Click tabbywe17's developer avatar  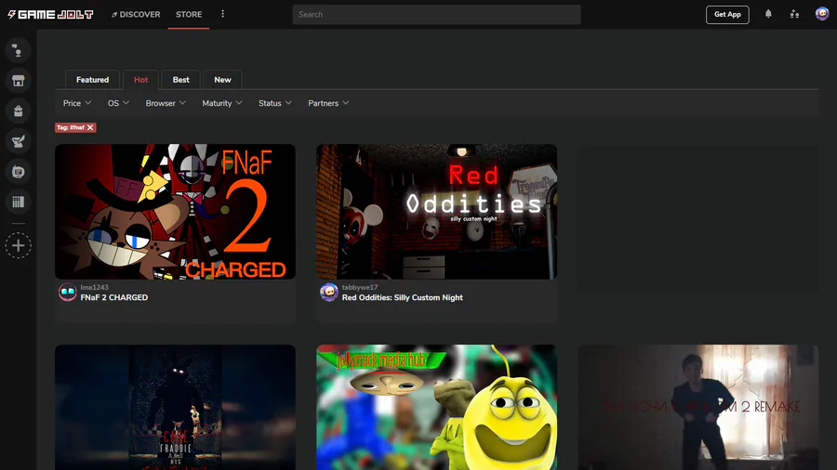(329, 293)
